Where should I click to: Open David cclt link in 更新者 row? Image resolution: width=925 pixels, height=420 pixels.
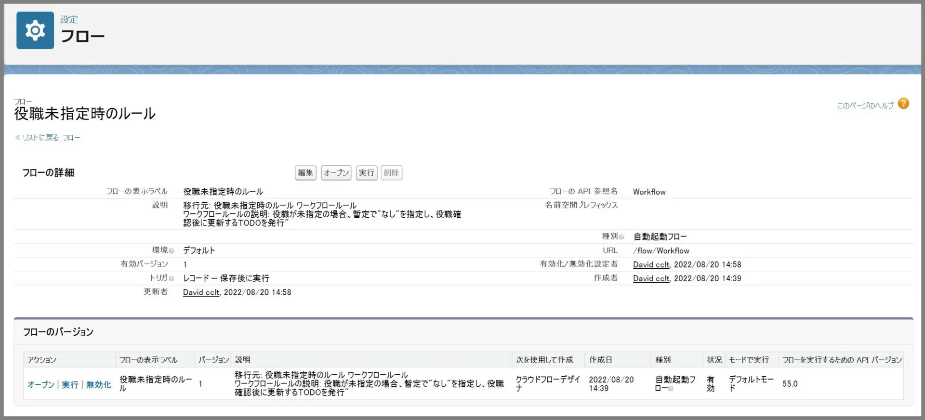[201, 292]
